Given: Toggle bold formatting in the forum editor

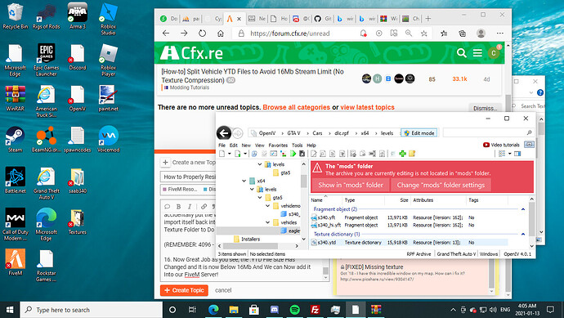Looking at the screenshot, I should click(178, 207).
